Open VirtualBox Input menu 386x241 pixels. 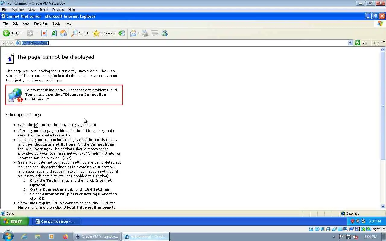point(44,10)
